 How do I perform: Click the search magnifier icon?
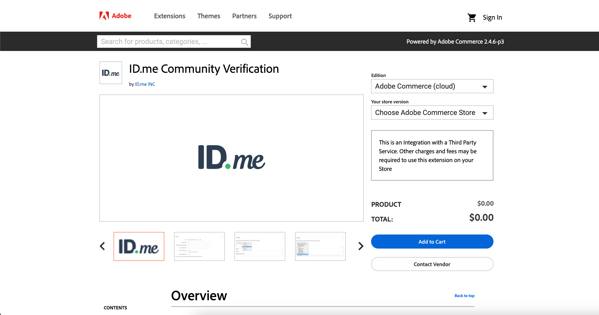coord(244,42)
